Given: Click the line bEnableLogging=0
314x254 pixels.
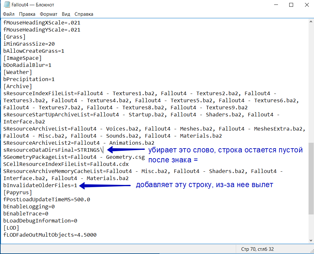Looking at the screenshot, I should click(29, 207).
